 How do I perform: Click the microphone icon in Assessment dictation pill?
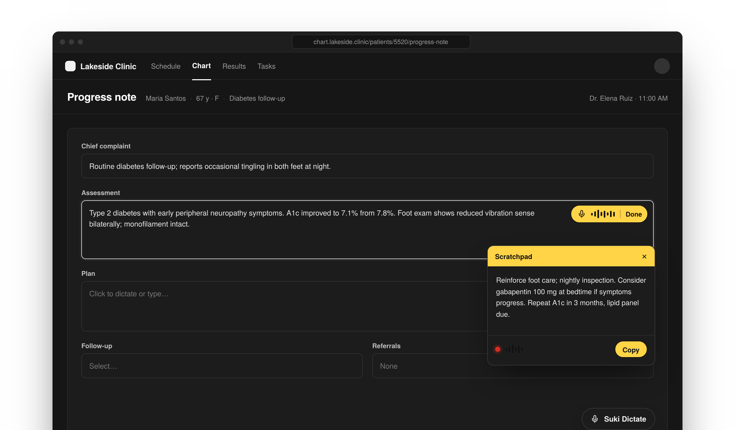(x=581, y=214)
